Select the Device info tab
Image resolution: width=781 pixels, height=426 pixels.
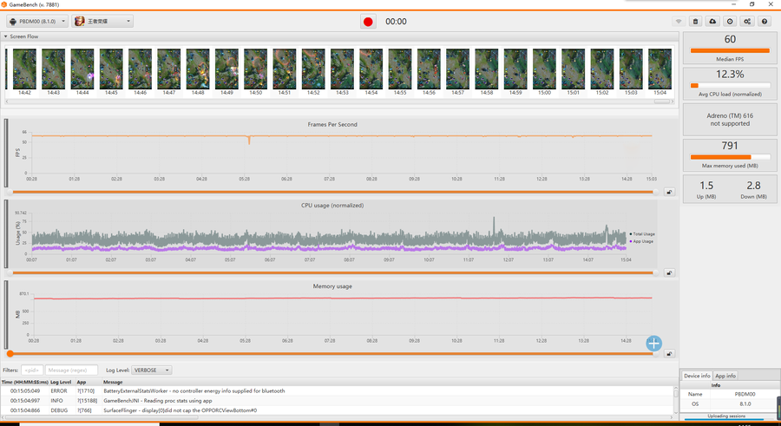click(697, 376)
